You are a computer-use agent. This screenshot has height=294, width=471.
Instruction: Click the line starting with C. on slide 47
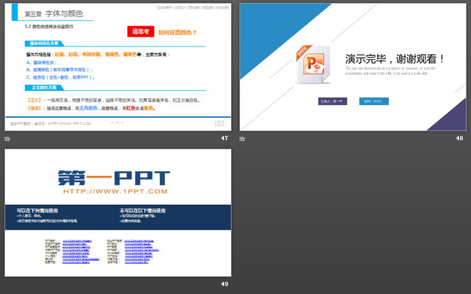(60, 78)
